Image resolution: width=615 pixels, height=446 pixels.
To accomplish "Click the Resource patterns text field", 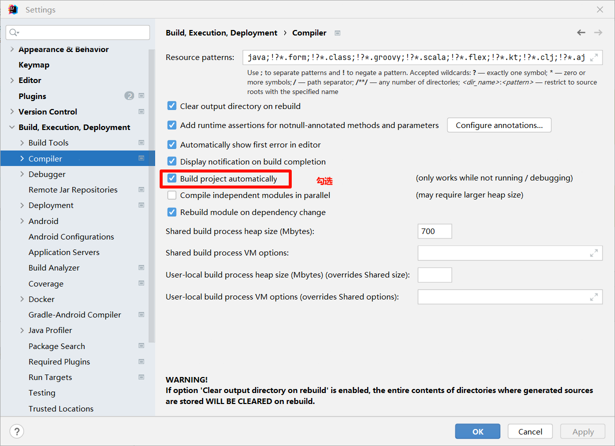I will pos(422,57).
